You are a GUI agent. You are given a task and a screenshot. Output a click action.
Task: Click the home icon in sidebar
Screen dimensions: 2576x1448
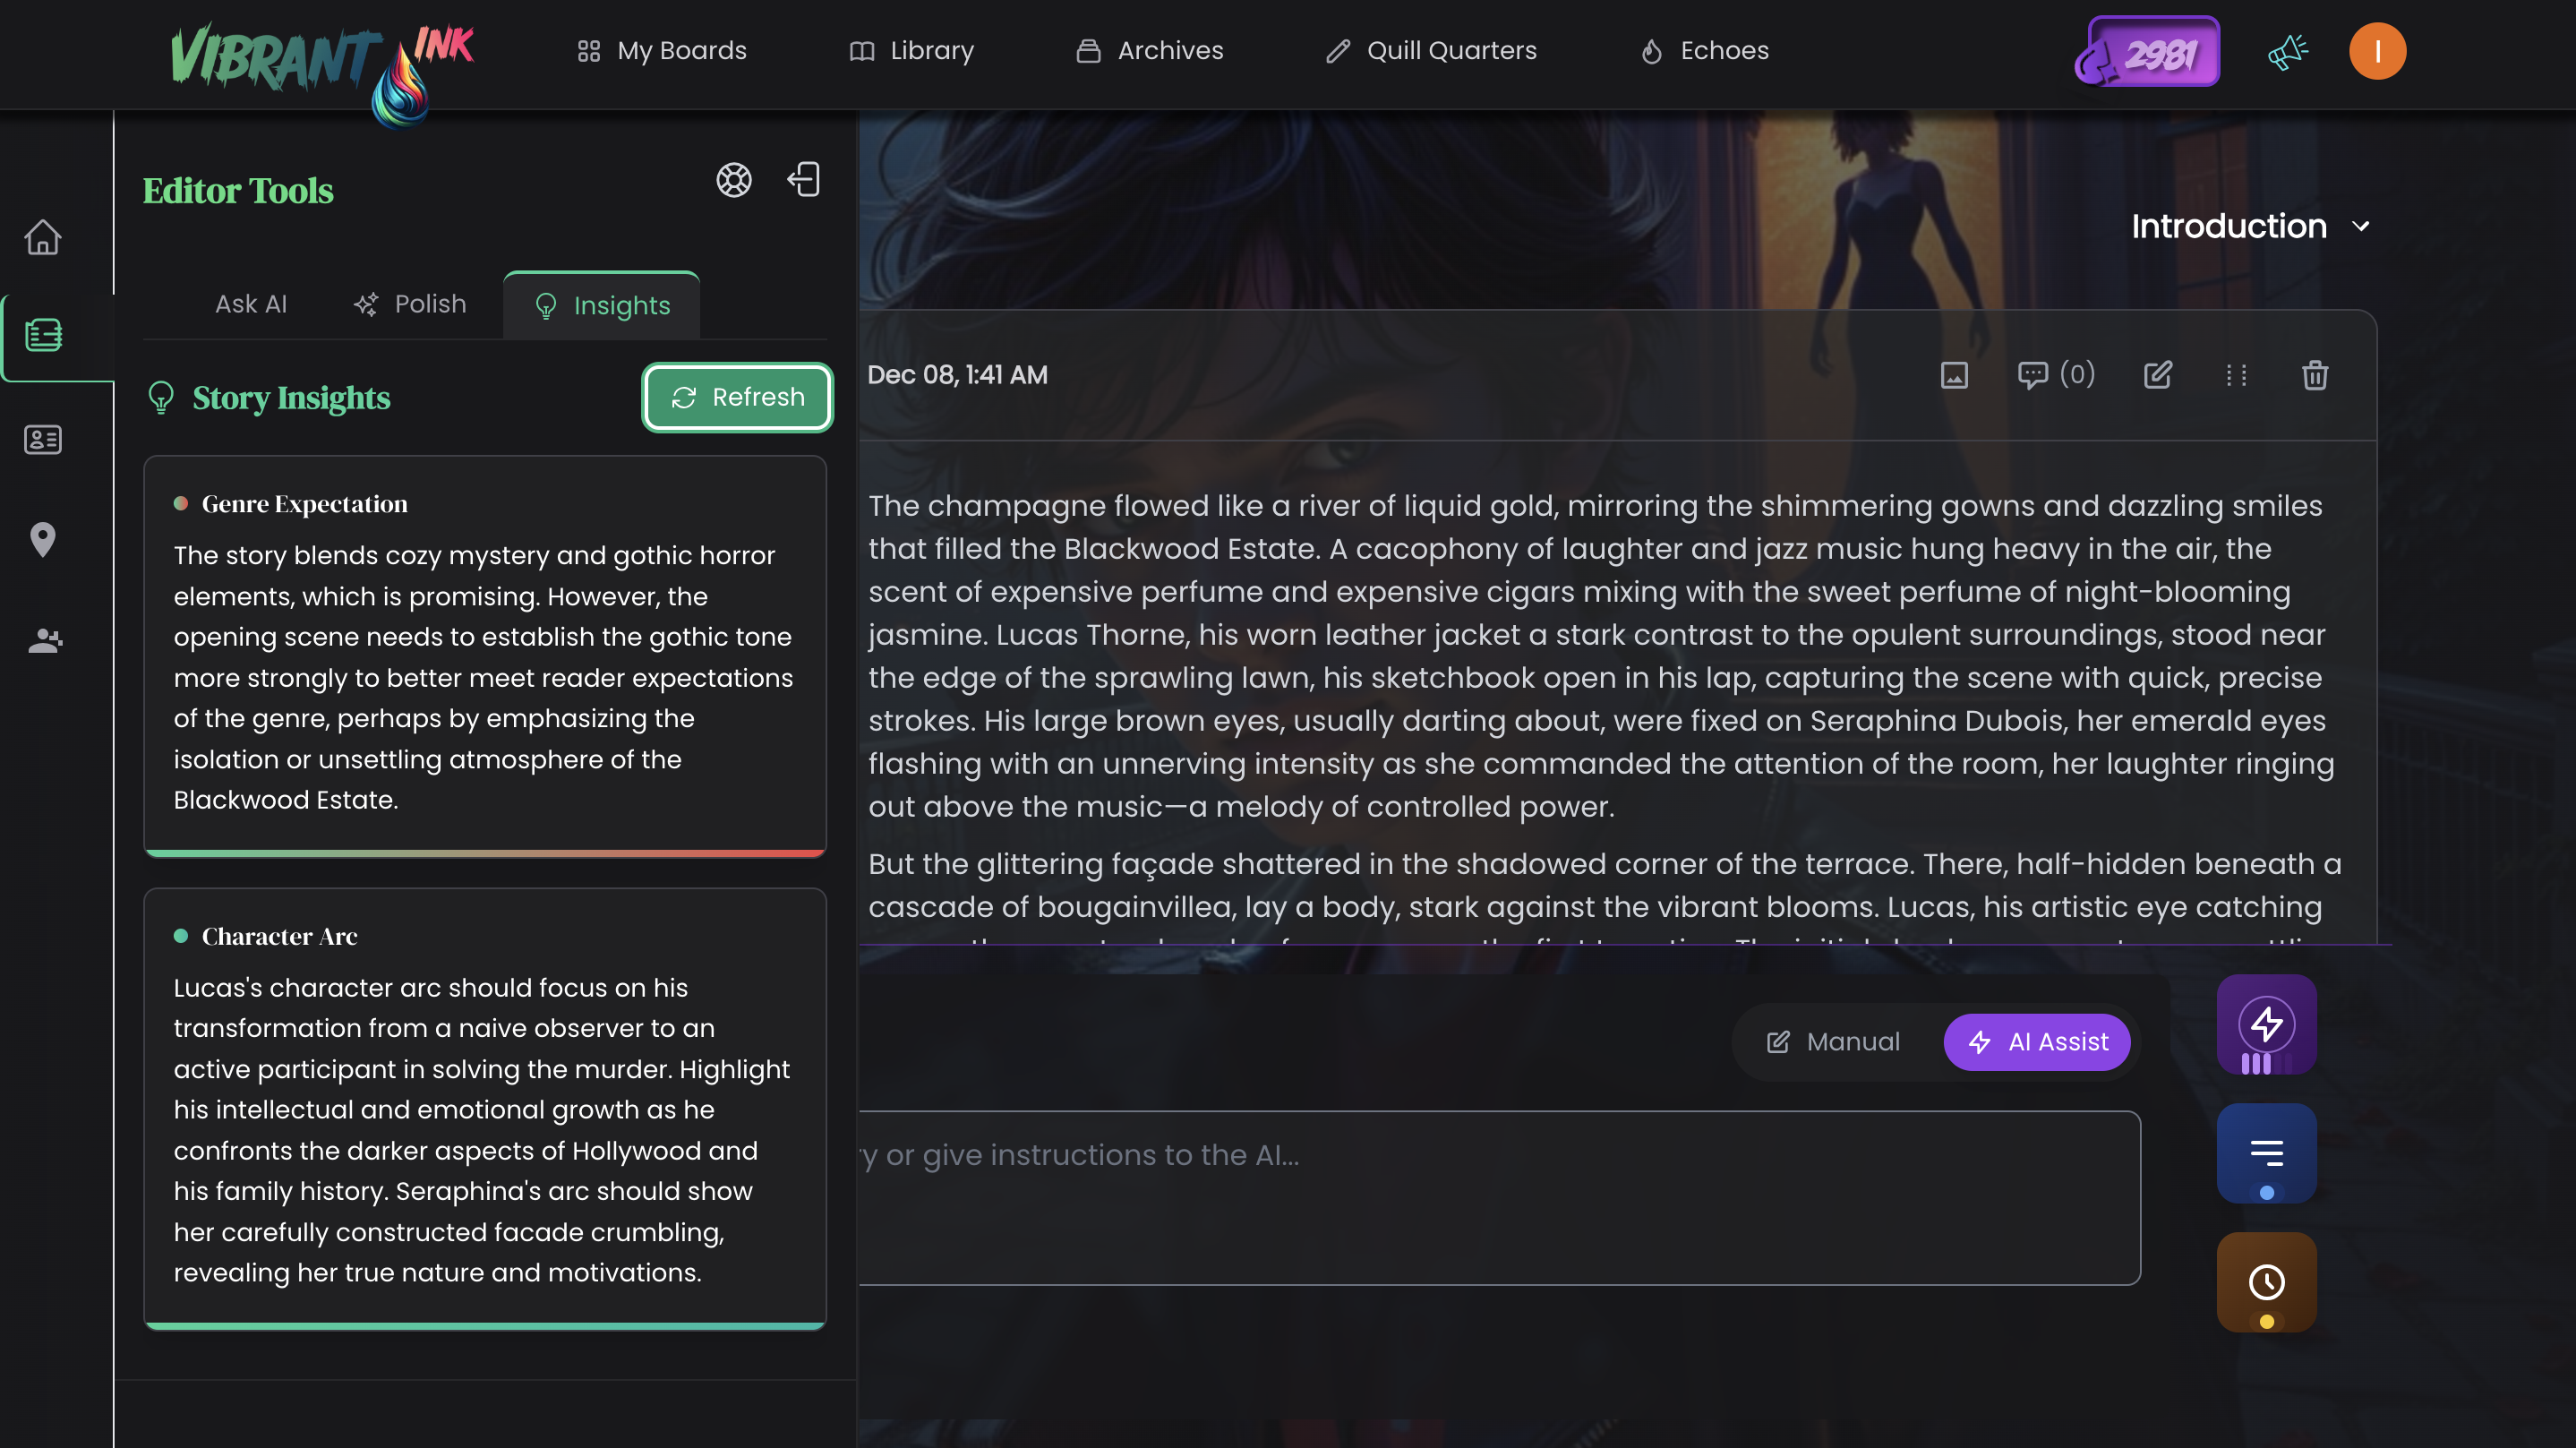pos(42,237)
